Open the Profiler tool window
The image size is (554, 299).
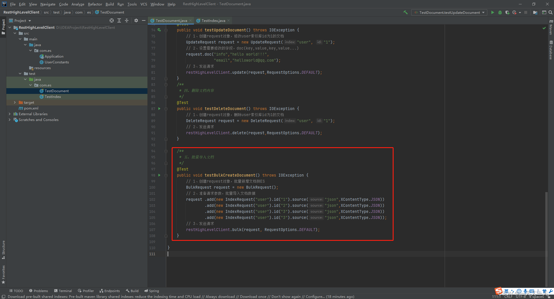pos(86,291)
